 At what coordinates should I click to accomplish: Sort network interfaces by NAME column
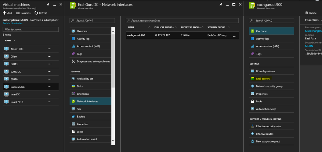pyautogui.click(x=139, y=27)
